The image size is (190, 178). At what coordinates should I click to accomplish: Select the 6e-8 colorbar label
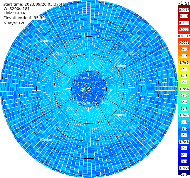184,128
